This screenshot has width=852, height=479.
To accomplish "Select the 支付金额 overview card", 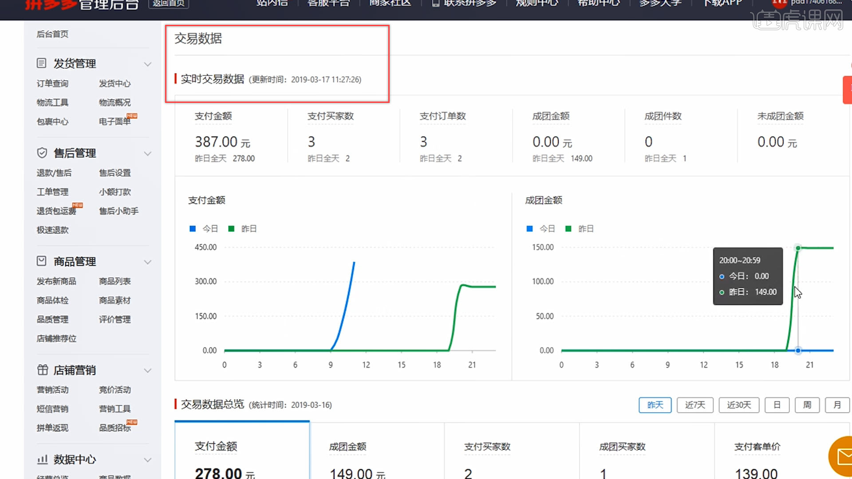I will point(242,450).
